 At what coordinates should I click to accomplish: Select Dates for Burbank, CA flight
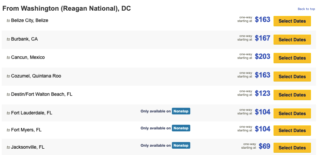click(x=292, y=40)
